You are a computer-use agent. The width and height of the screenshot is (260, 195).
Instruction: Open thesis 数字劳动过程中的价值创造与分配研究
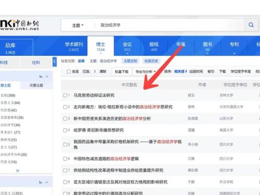click(x=108, y=193)
